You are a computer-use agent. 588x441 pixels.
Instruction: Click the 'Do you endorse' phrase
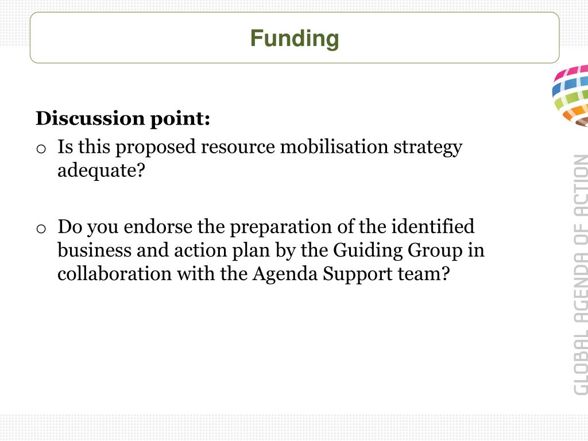(125, 227)
